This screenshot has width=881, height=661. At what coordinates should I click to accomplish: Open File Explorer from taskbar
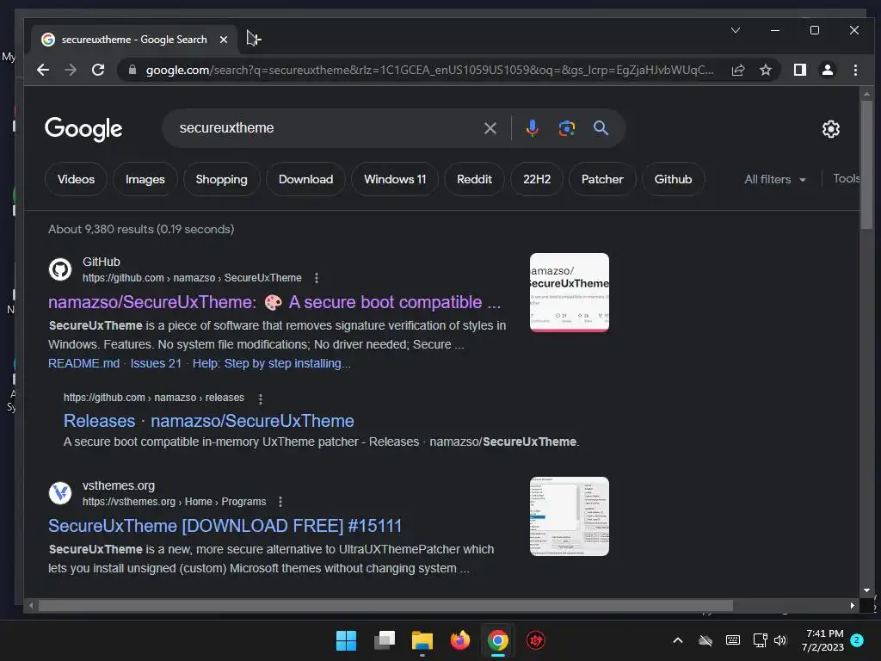(x=422, y=640)
